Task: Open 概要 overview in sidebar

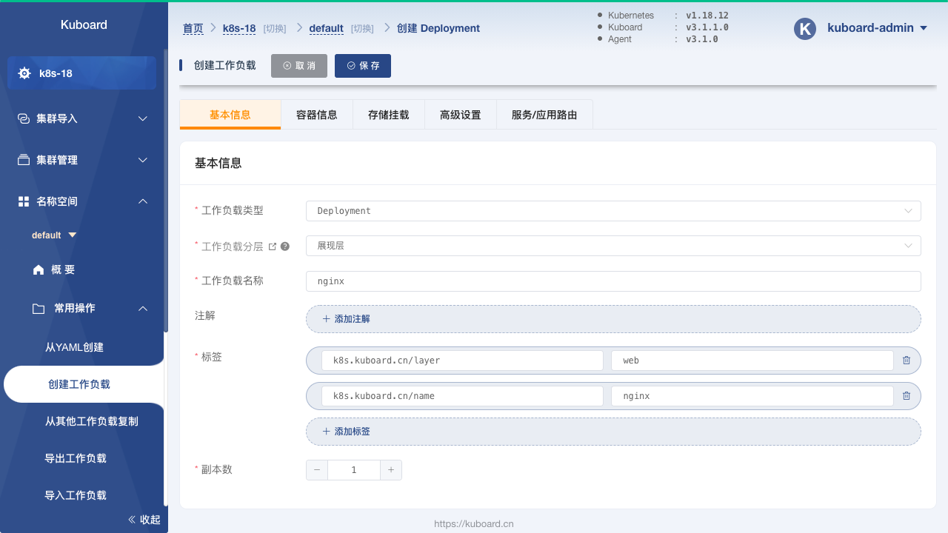Action: coord(63,270)
